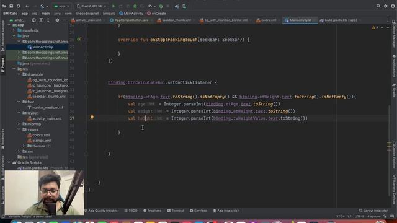The width and height of the screenshot is (397, 223).
Task: Click the Profile app gauge icon
Action: 150,6
